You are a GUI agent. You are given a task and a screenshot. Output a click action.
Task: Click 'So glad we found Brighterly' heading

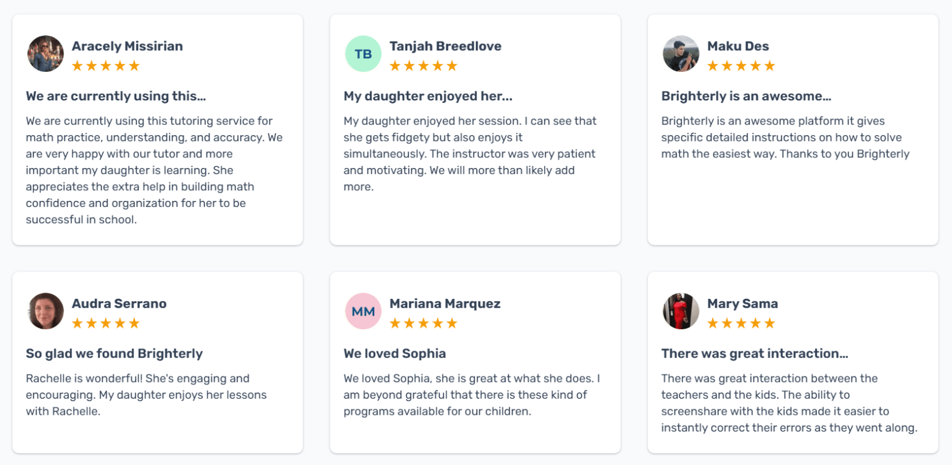point(115,353)
